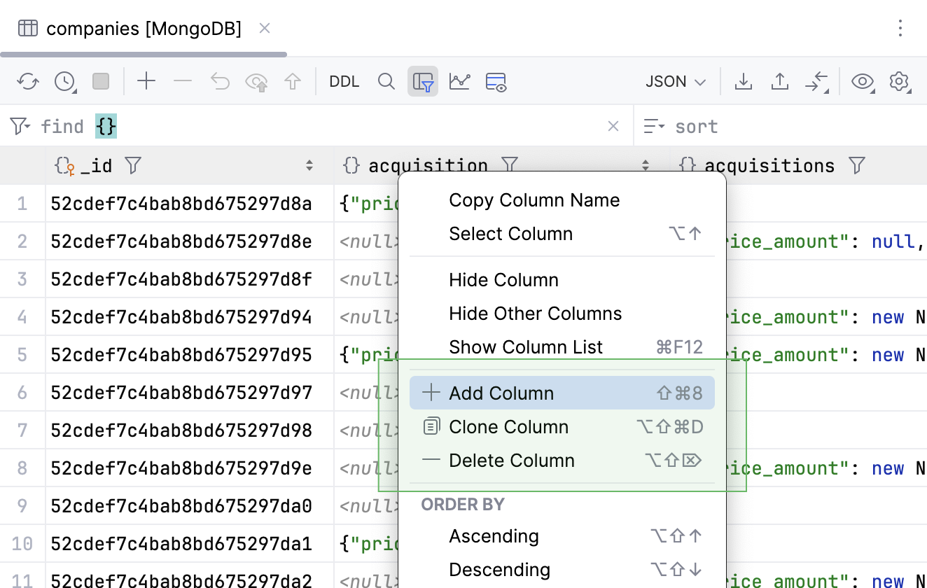
Task: Add a new row using the plus icon
Action: point(146,81)
